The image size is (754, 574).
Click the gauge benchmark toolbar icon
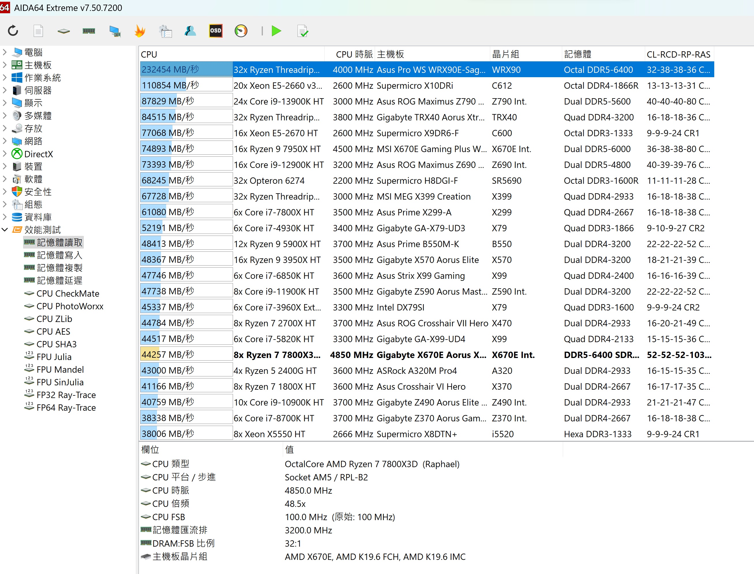[241, 31]
